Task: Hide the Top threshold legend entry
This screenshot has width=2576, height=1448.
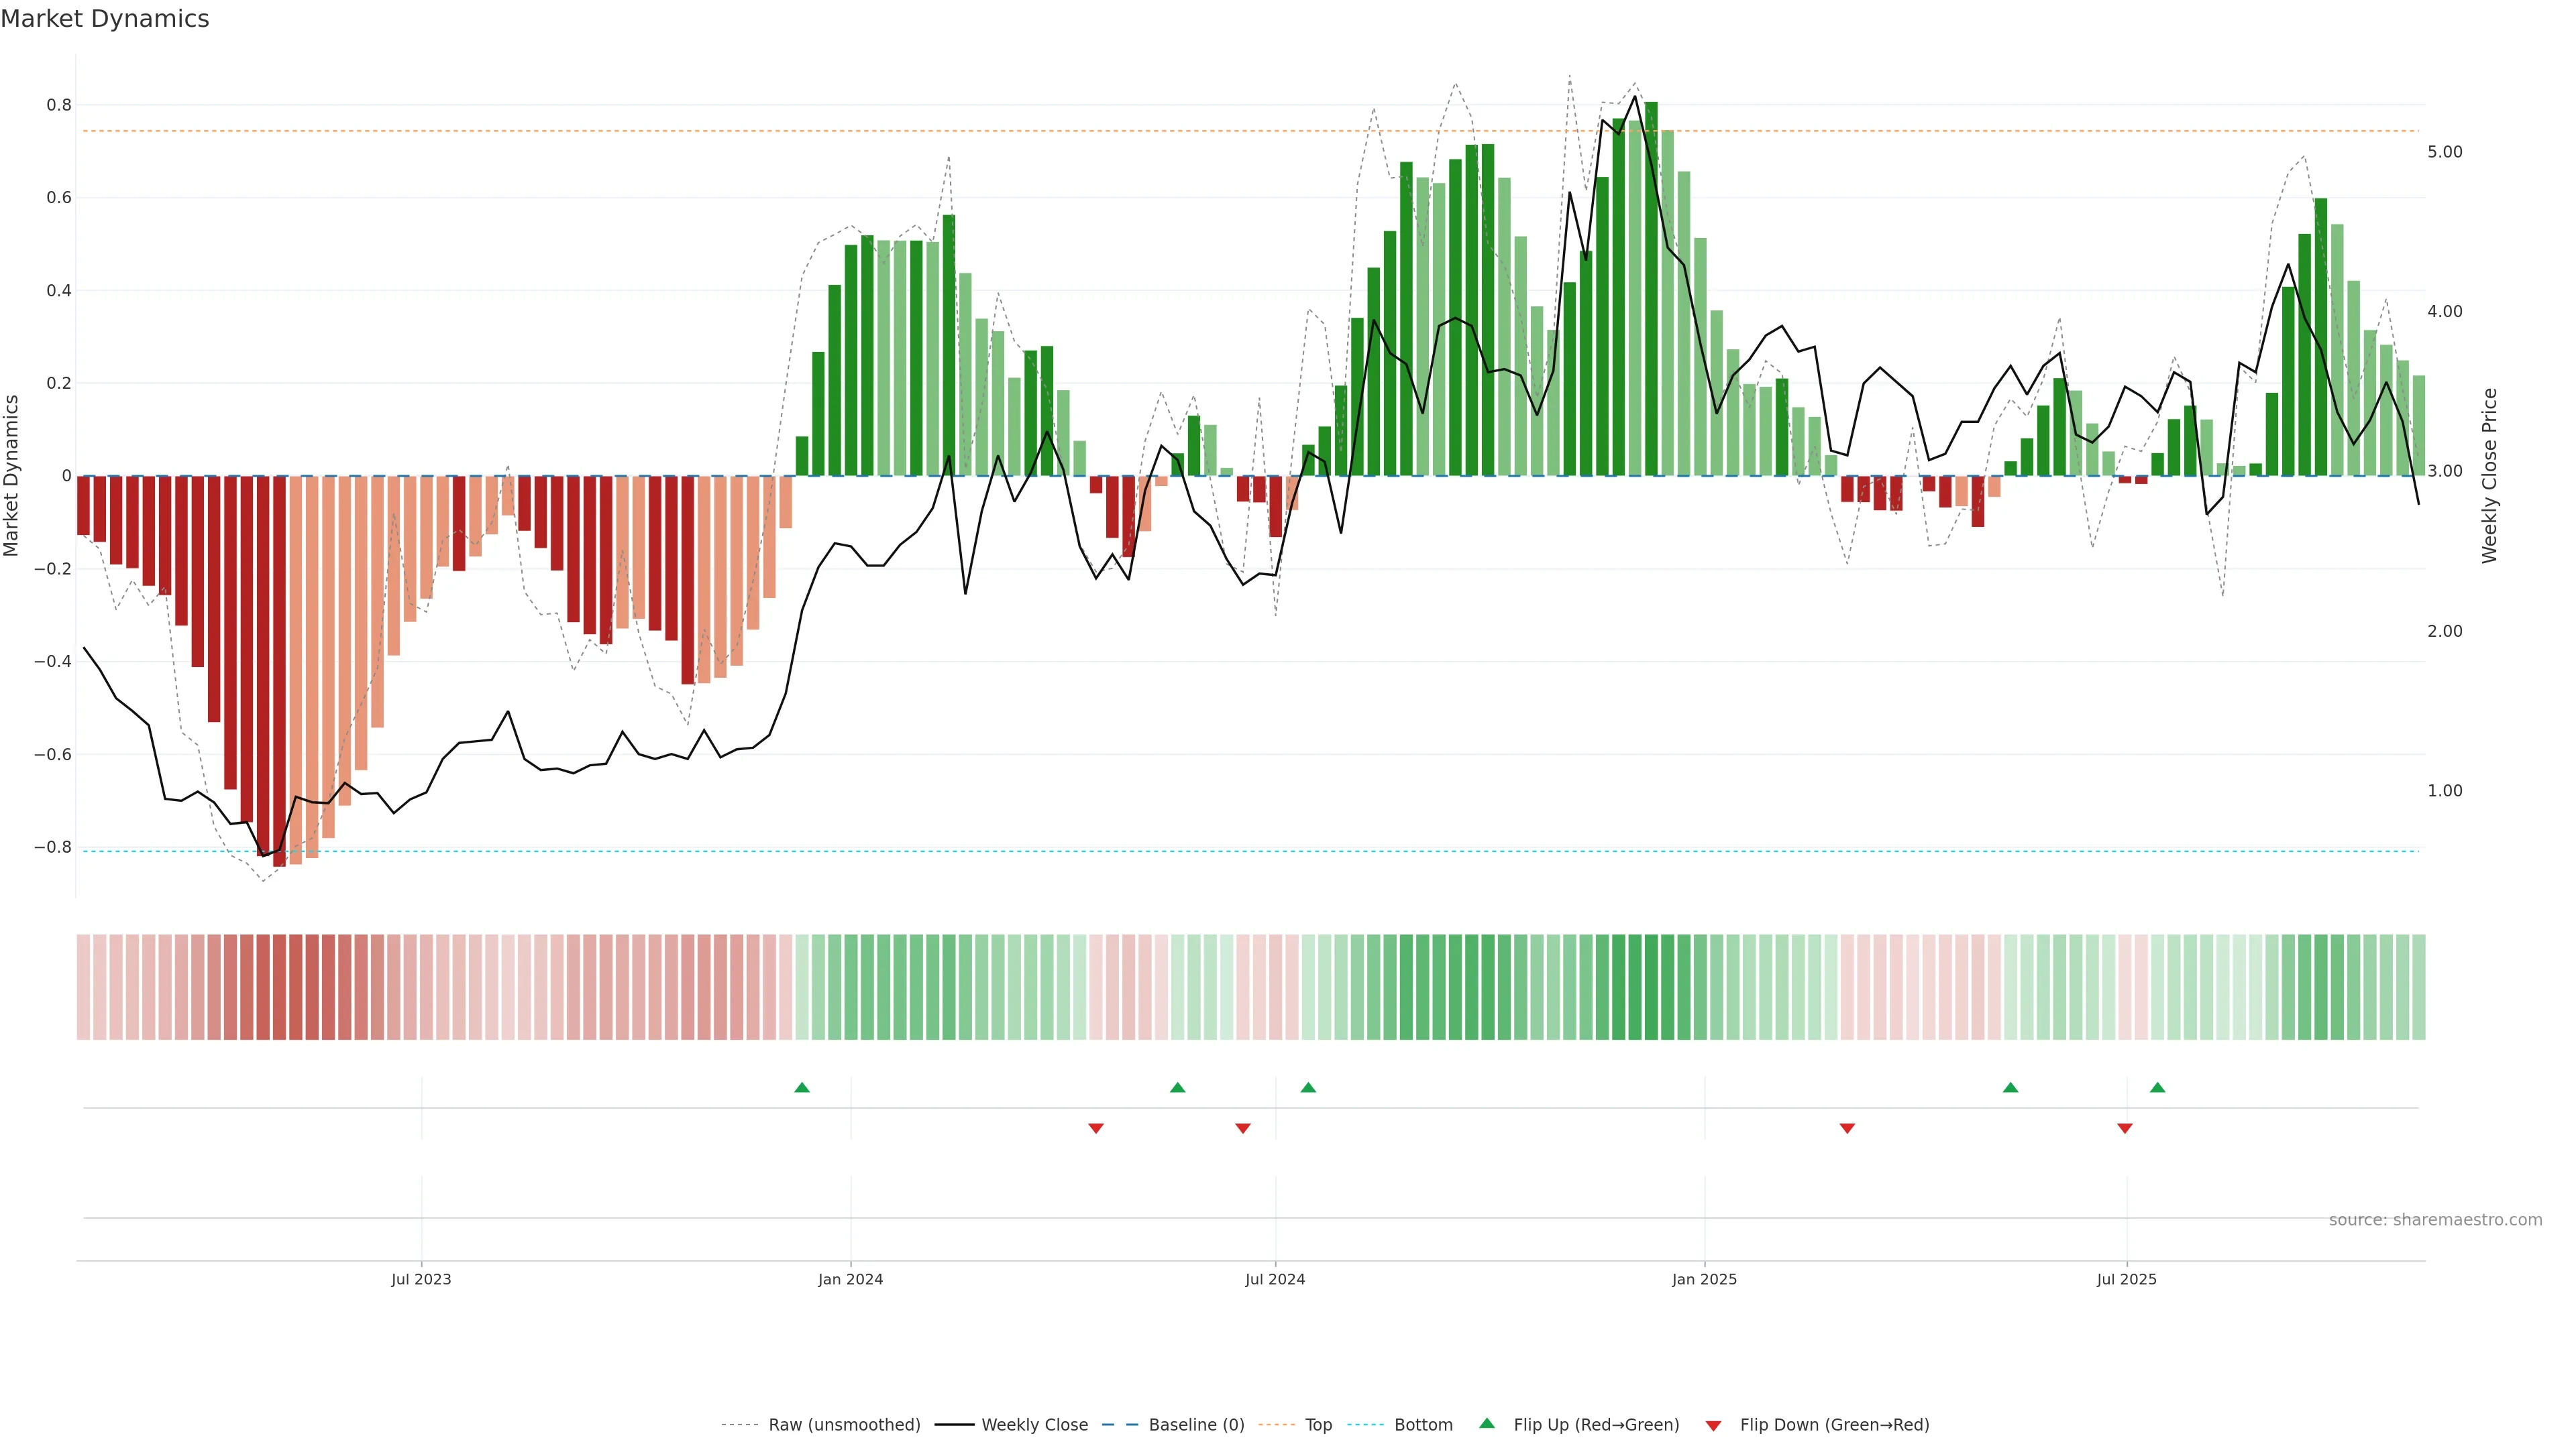Action: (x=1318, y=1425)
